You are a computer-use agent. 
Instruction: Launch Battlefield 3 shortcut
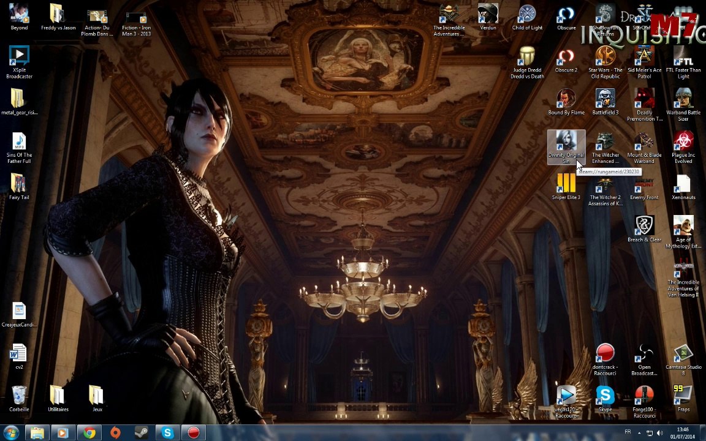605,102
